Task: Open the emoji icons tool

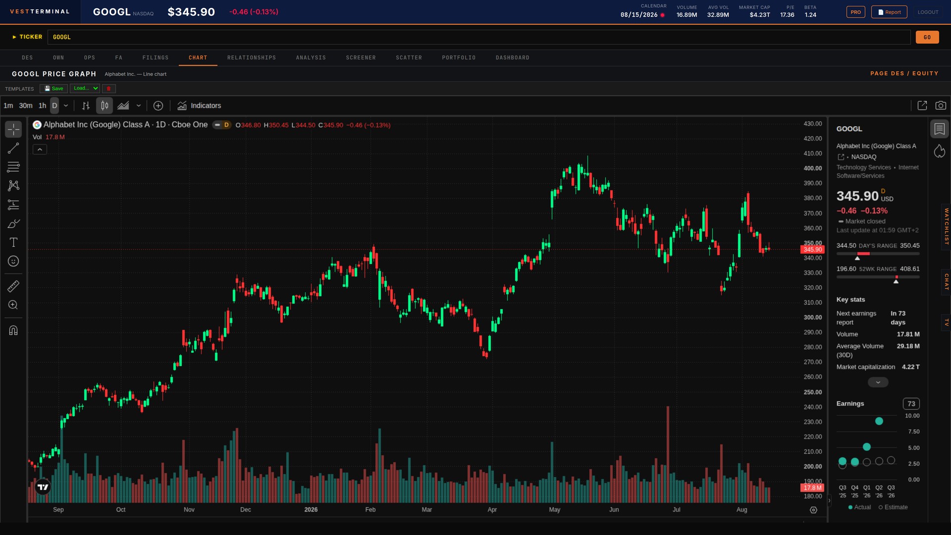Action: click(x=13, y=261)
